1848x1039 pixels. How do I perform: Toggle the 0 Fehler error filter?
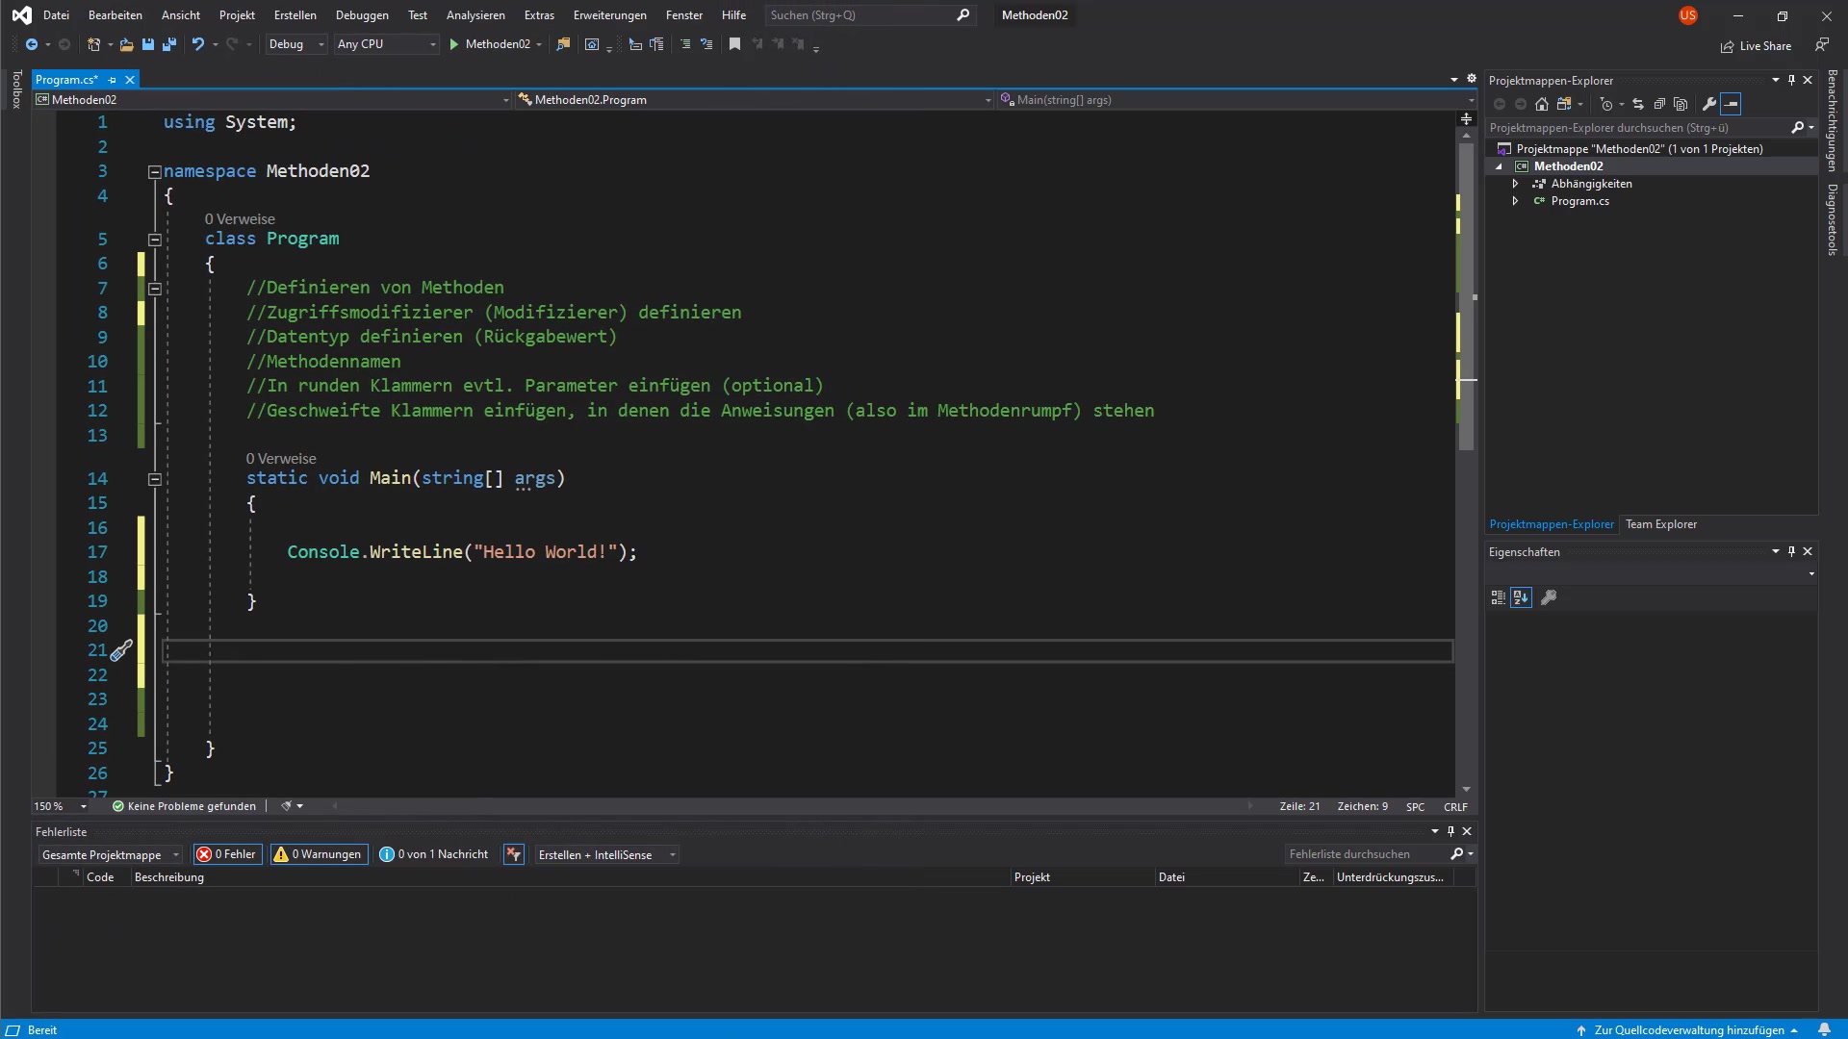[x=228, y=854]
